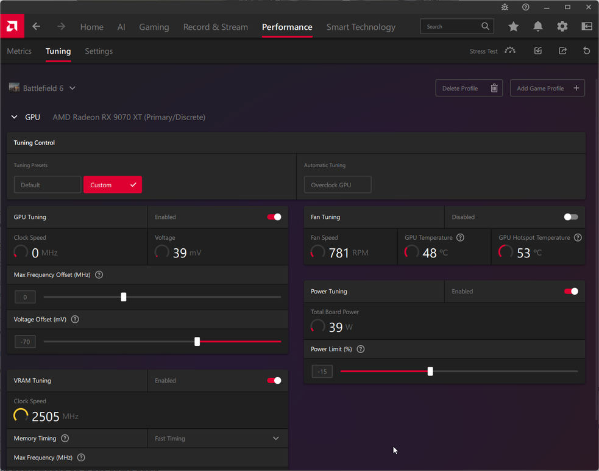The image size is (599, 471).
Task: Open the help question-mark icon in title bar
Action: pos(526,7)
